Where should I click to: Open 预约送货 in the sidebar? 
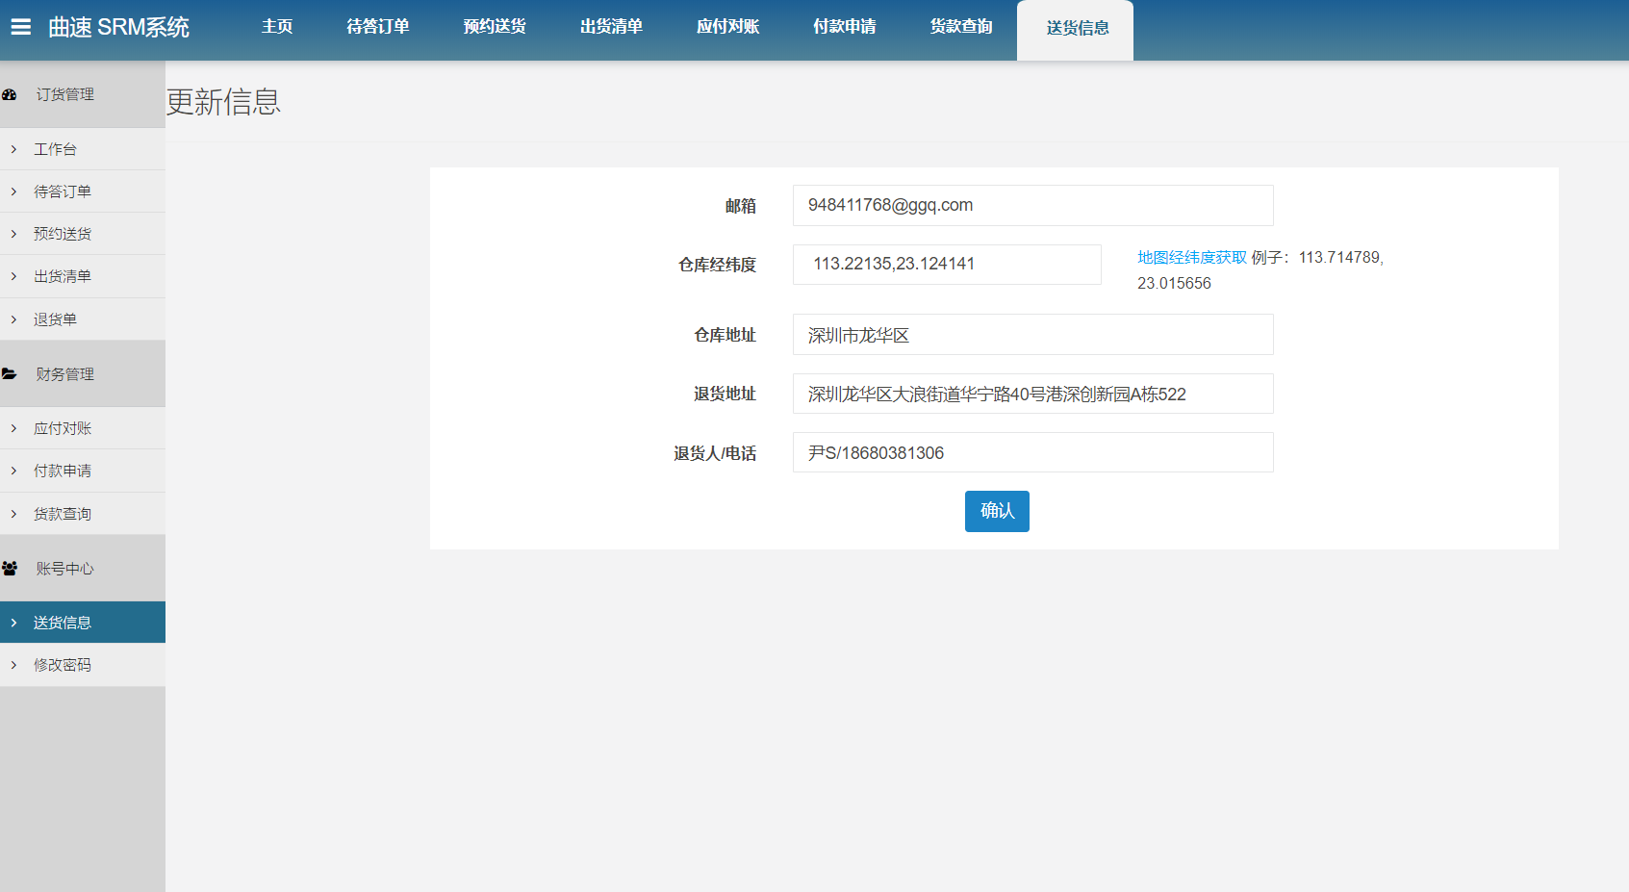[83, 234]
